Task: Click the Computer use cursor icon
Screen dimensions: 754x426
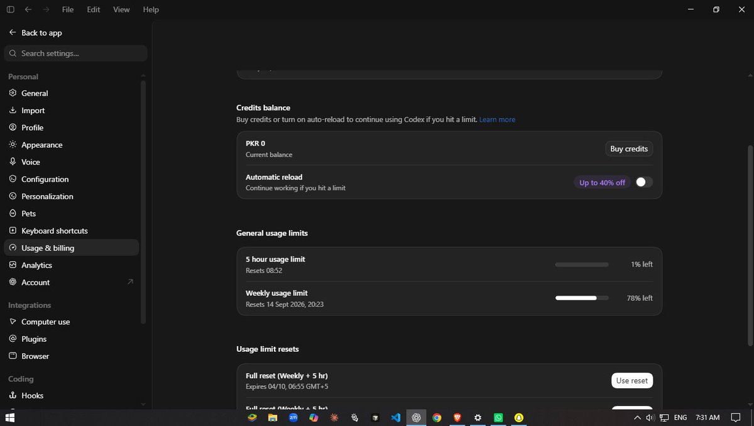Action: [13, 322]
